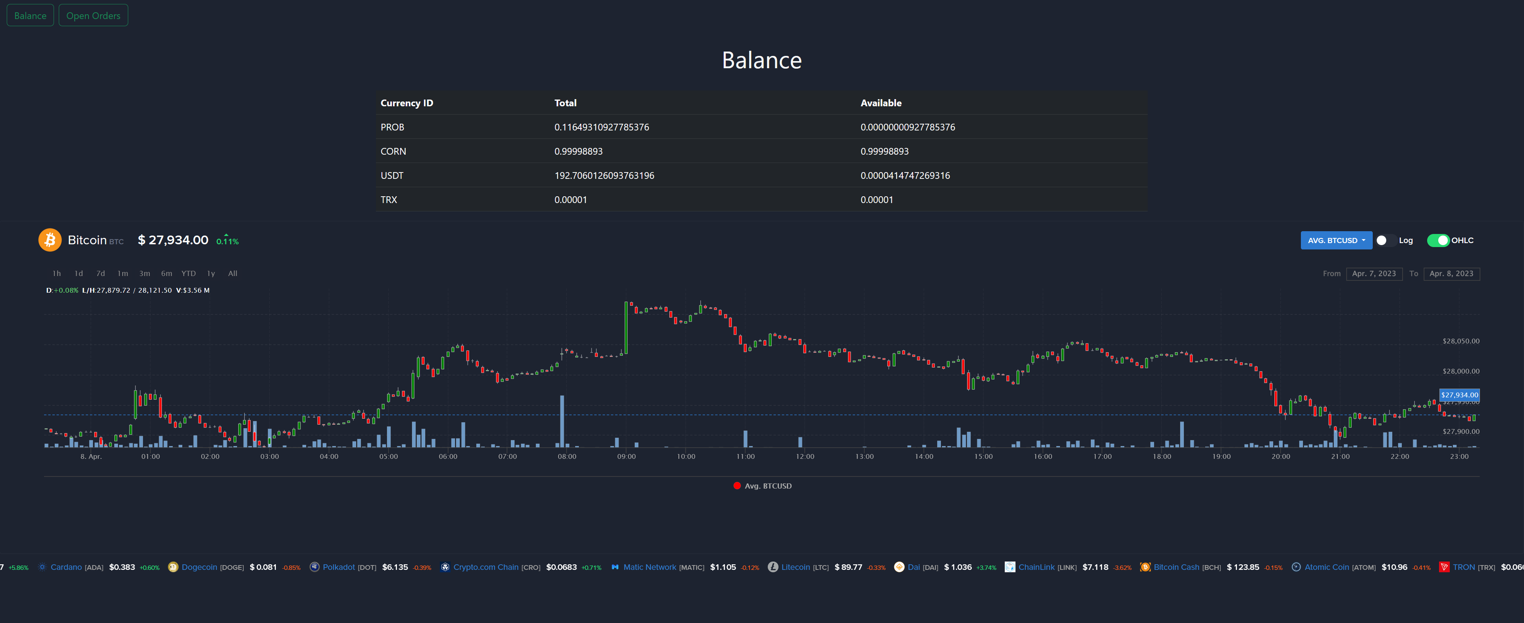Click the Bitcoin logo icon

coord(50,240)
